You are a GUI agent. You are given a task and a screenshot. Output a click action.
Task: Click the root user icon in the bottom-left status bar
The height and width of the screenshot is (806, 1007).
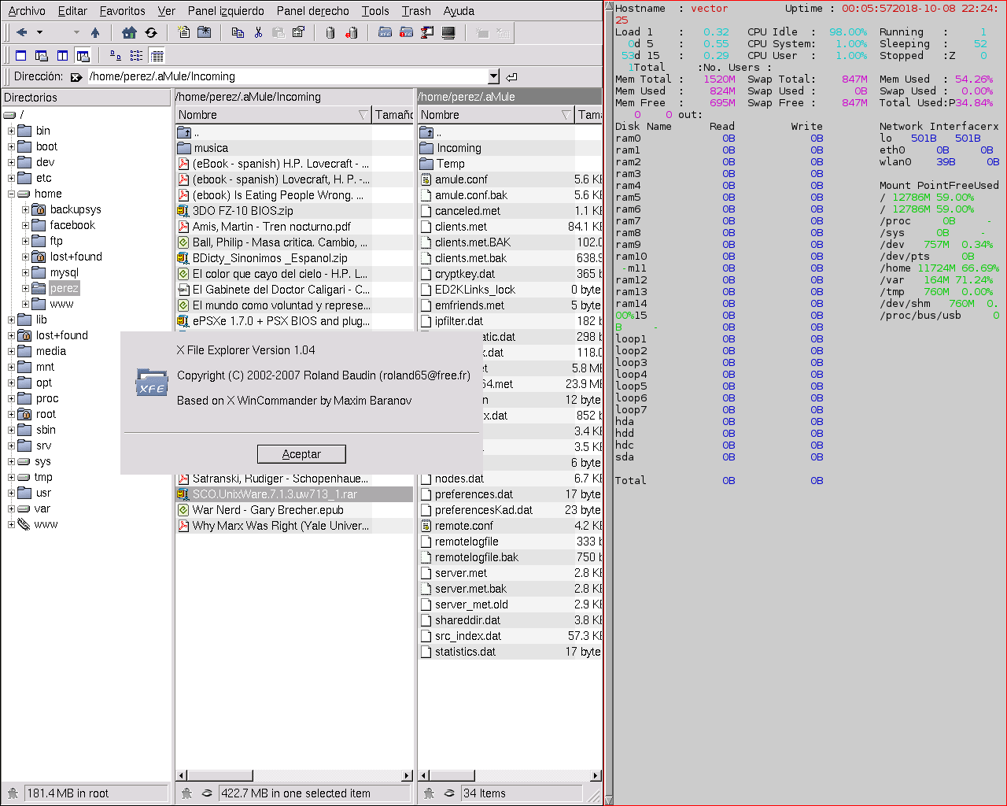click(13, 793)
